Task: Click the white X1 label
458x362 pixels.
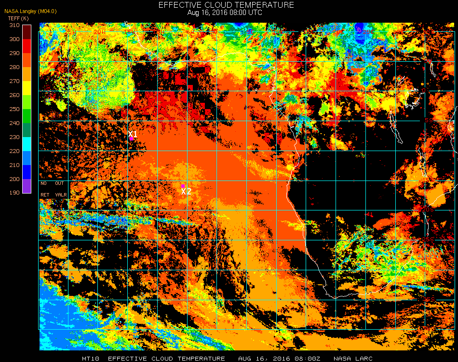Action: 133,134
